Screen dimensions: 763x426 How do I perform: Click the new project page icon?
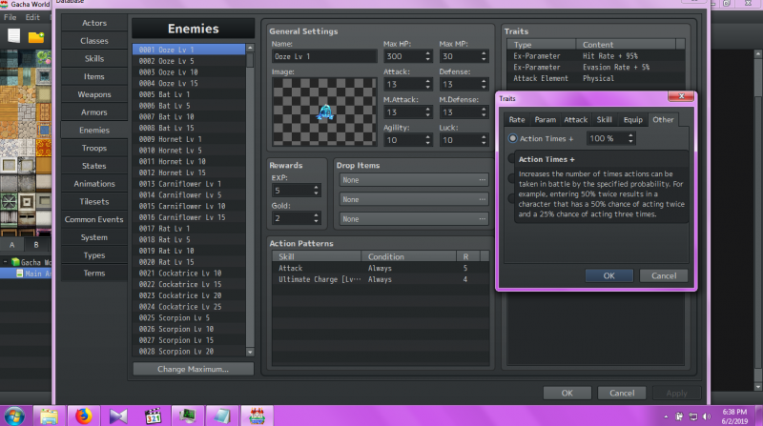(13, 36)
